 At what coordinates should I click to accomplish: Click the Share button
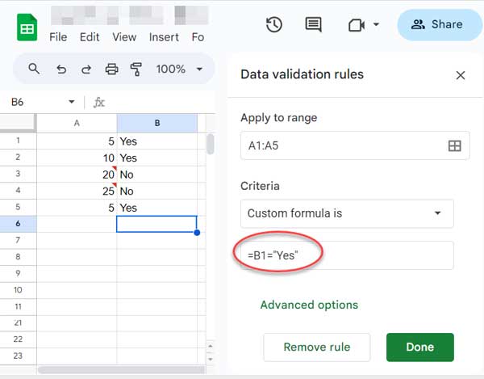point(439,24)
